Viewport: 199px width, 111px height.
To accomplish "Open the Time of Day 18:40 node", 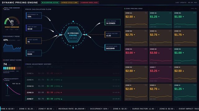I will 34,28.
